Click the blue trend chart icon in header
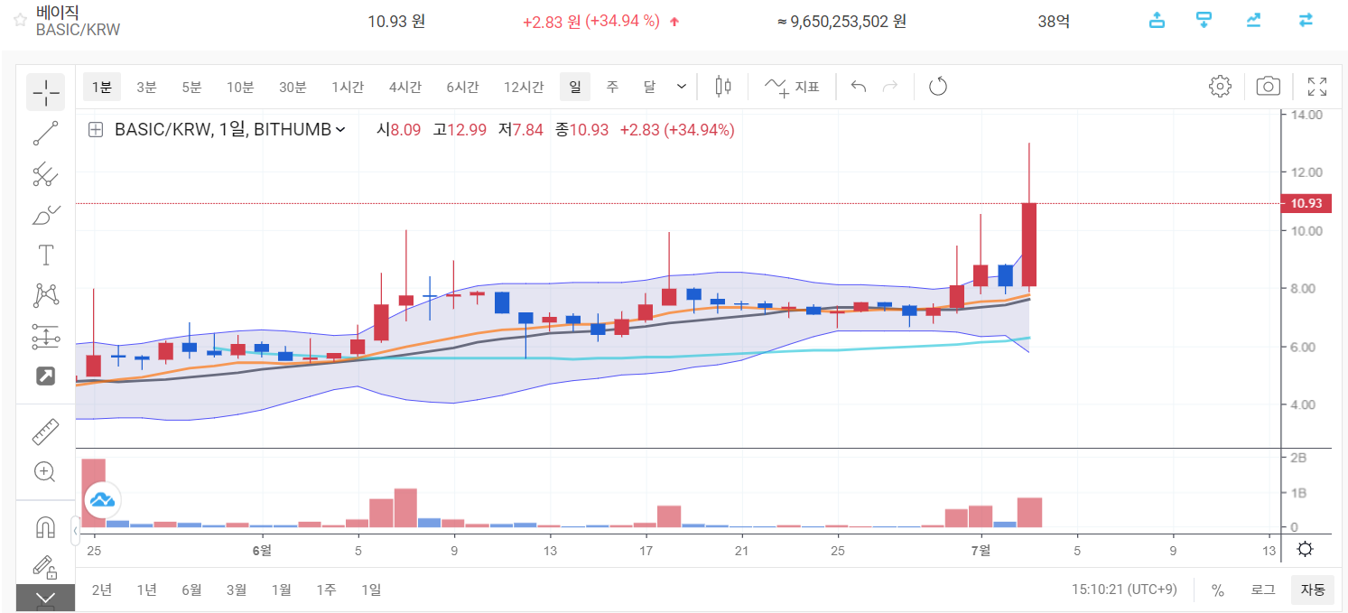Viewport: 1348px width, 613px height. 1253,20
